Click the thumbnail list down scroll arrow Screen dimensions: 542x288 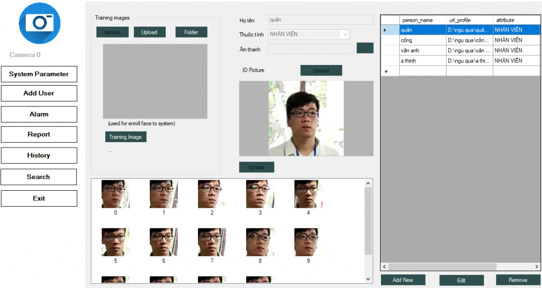point(368,278)
